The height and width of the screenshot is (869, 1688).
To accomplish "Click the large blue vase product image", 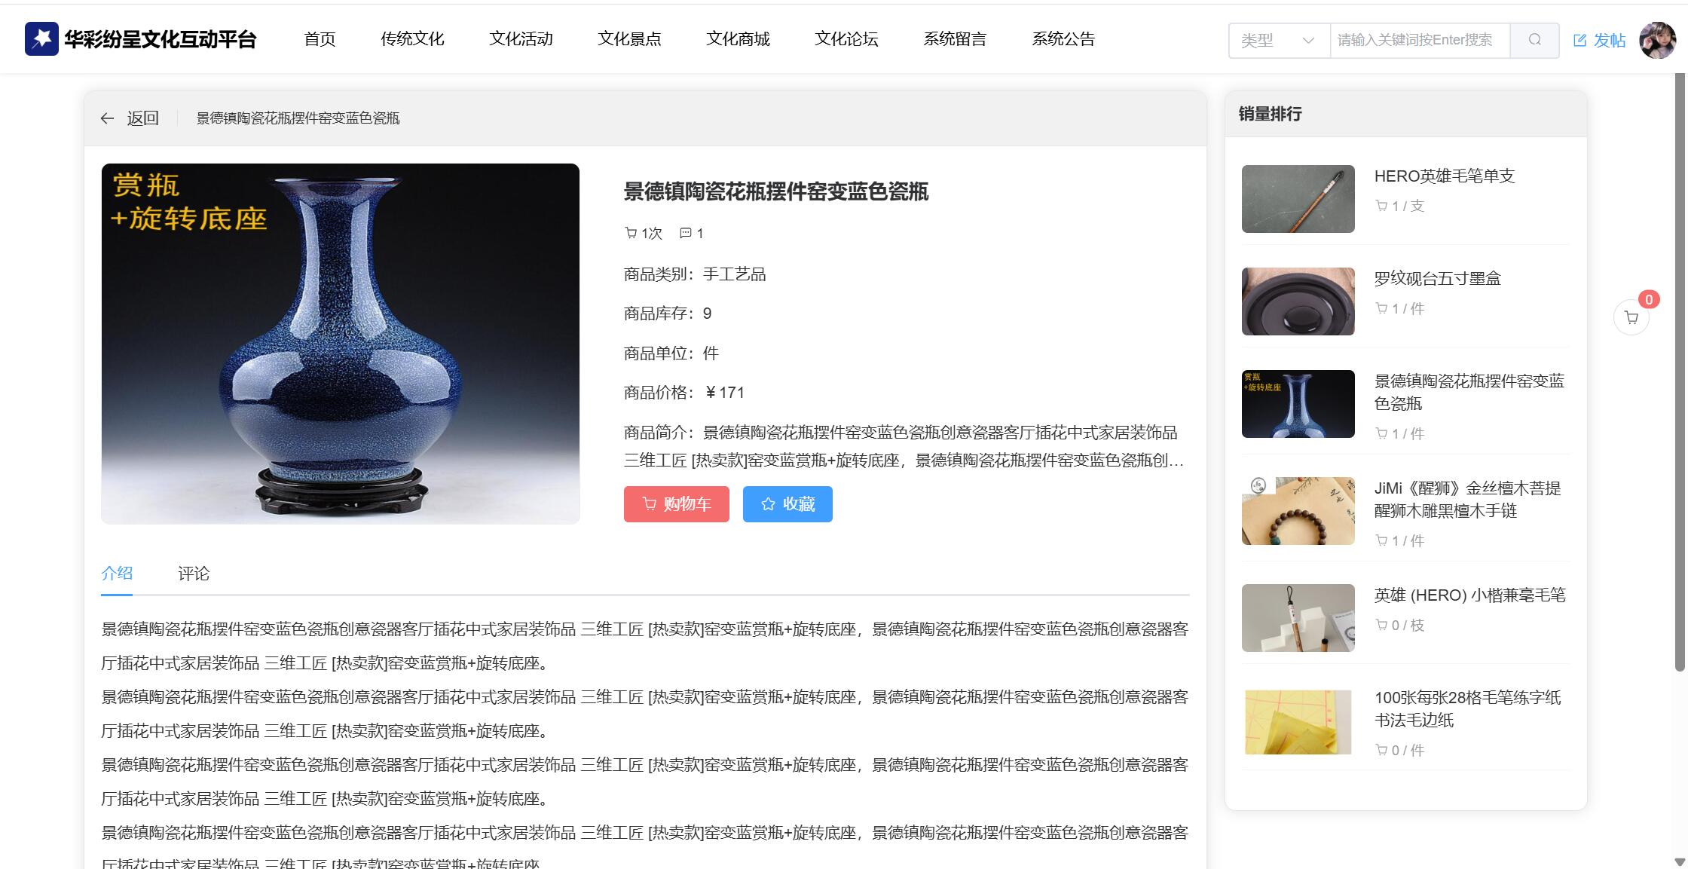I will (340, 344).
